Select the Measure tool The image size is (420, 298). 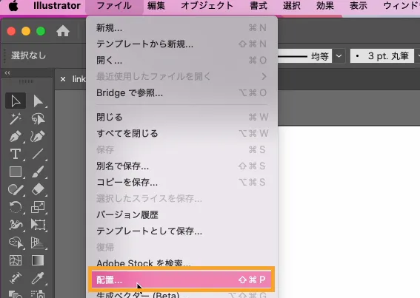pyautogui.click(x=16, y=278)
